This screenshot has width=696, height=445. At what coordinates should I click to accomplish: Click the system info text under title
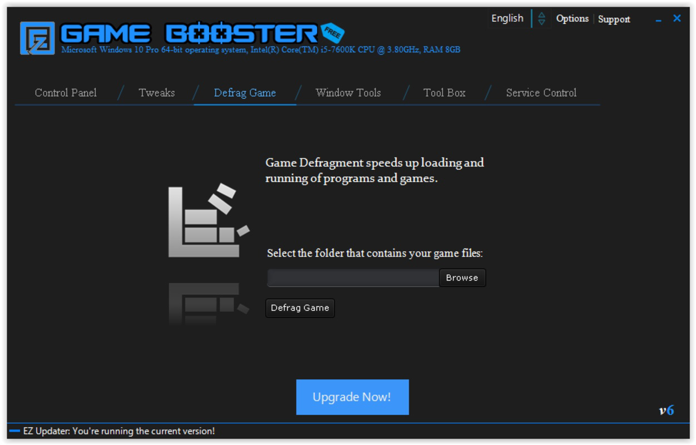point(261,50)
